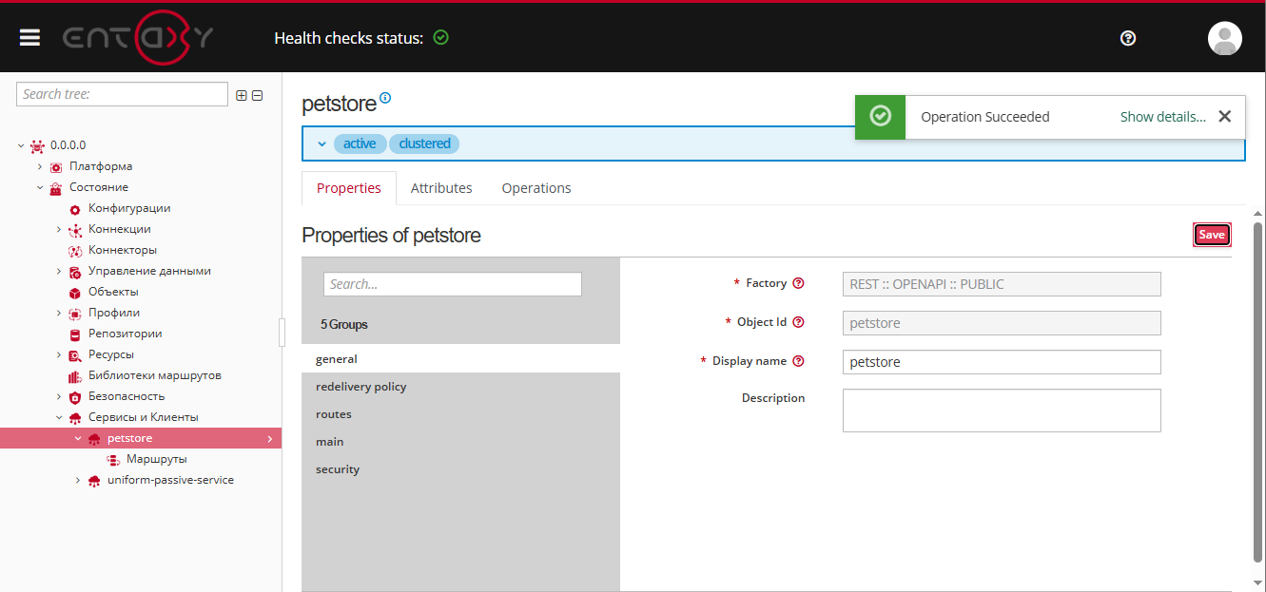
Task: Click the collapse all tree icon
Action: 257,95
